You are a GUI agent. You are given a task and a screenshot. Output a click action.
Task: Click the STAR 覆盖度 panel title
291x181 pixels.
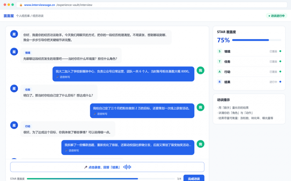tap(226, 32)
